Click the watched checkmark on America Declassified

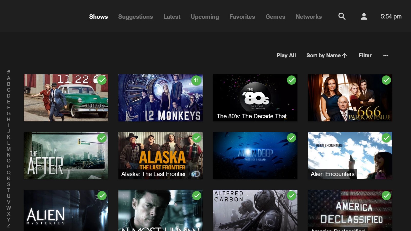point(386,196)
